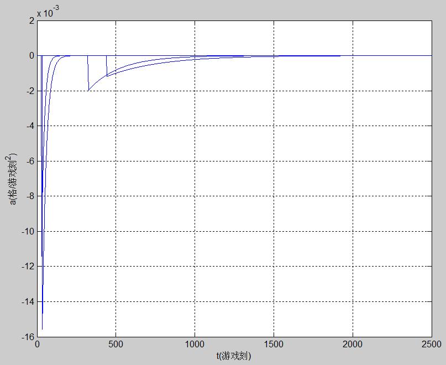The height and width of the screenshot is (365, 446).
Task: Click the x 10^-3 exponent label
Action: click(x=48, y=12)
